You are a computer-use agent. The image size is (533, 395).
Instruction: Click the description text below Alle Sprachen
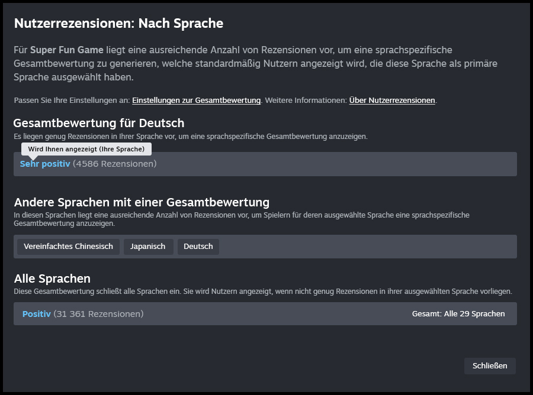point(262,292)
